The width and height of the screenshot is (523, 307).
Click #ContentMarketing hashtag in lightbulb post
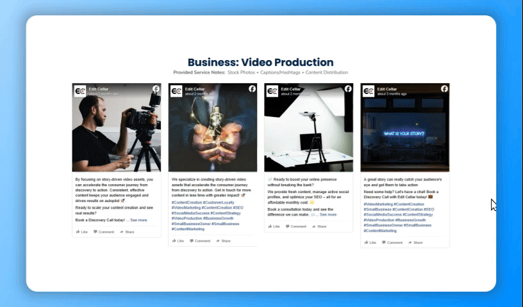click(188, 229)
